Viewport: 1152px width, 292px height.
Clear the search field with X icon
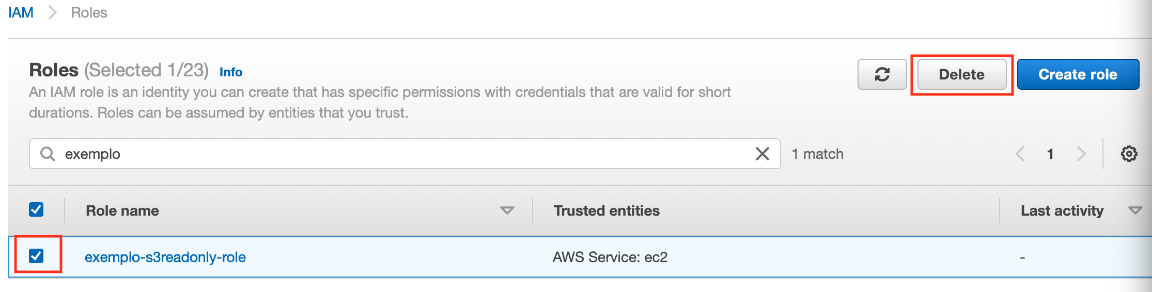coord(762,154)
